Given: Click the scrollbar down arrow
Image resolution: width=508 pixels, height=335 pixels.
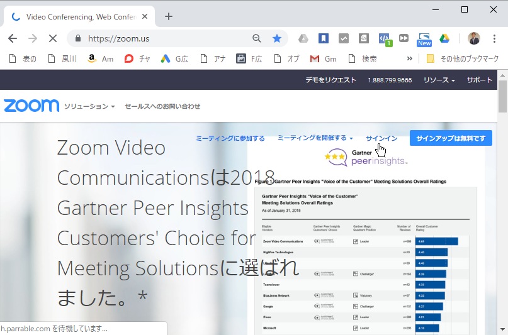Looking at the screenshot, I should (x=502, y=329).
